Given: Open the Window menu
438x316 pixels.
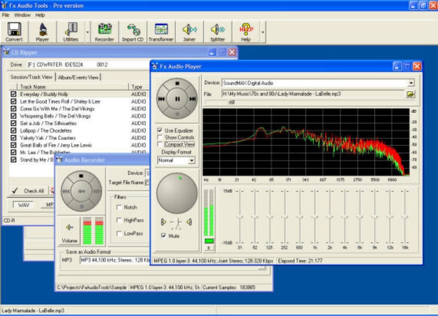Looking at the screenshot, I should [22, 15].
